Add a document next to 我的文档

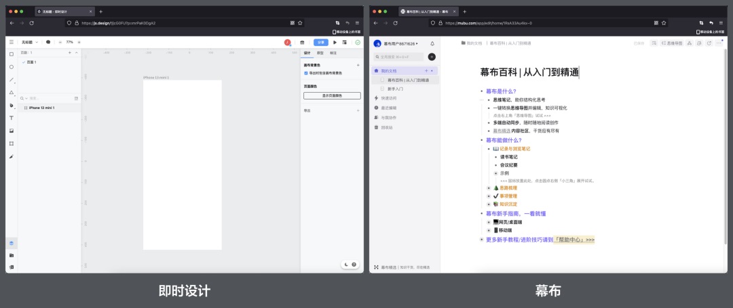426,71
